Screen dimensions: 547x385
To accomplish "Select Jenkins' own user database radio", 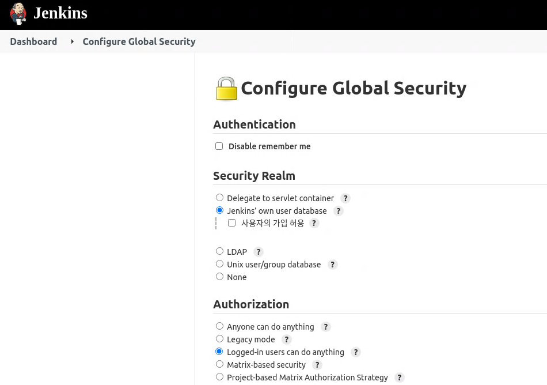I will (x=219, y=210).
